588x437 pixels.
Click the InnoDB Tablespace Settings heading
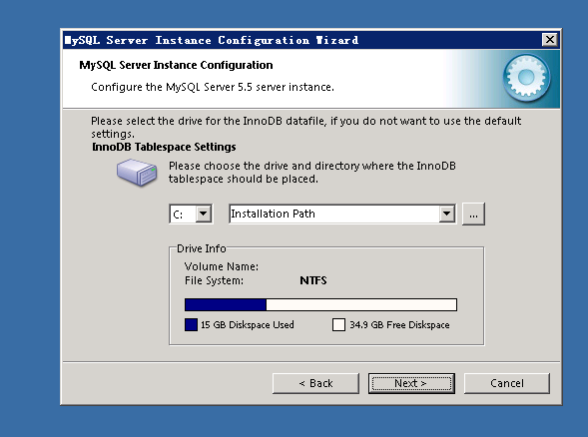coord(164,147)
